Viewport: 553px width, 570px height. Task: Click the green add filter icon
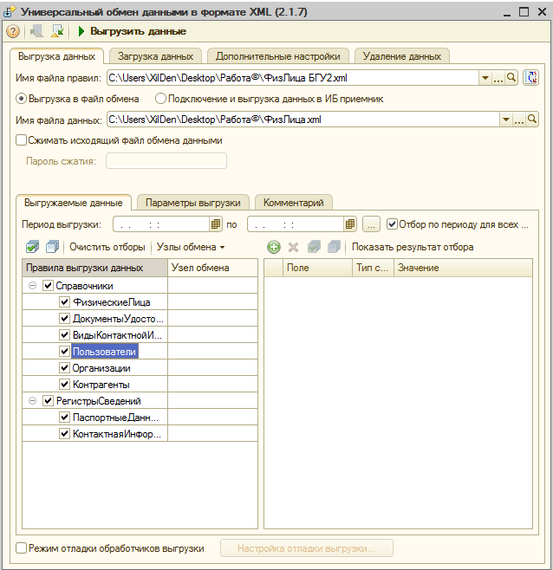click(274, 247)
